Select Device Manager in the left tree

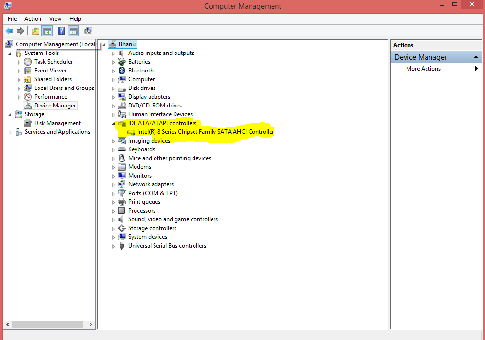click(55, 106)
